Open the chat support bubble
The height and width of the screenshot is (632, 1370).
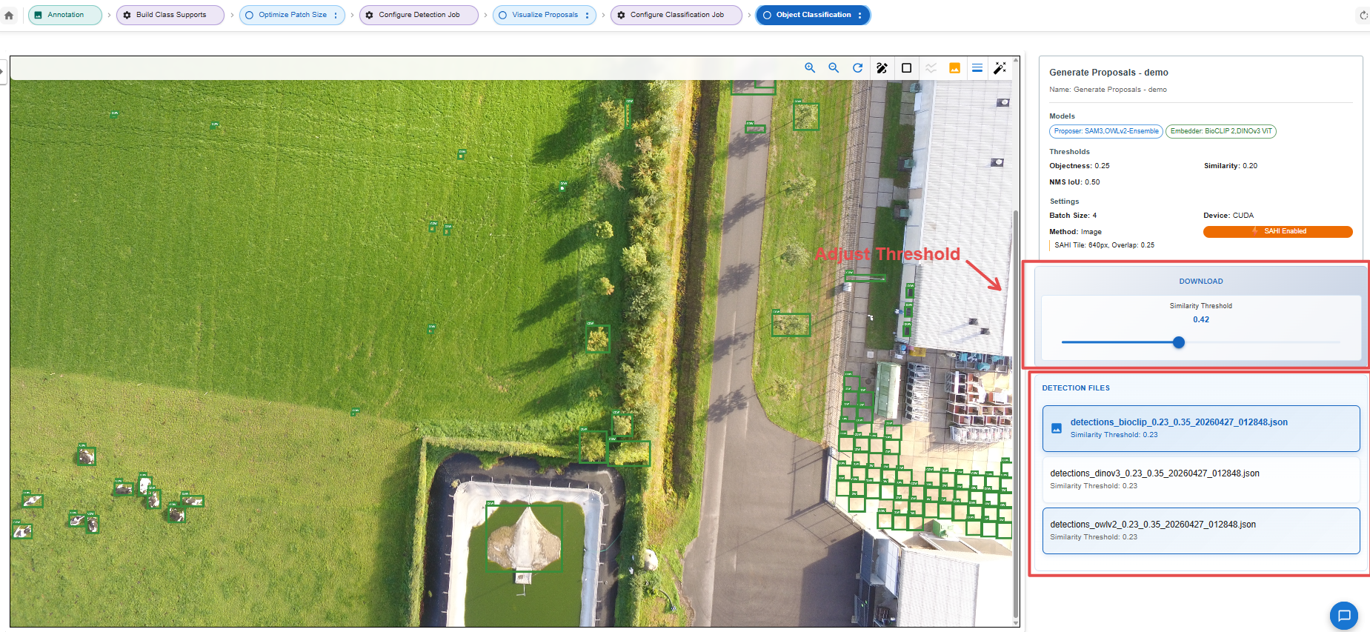(1343, 616)
